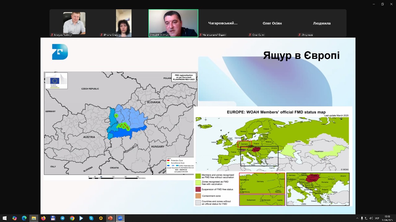Click the Switzerland–Austria inset map
This screenshot has width=396, height=222.
262,200
